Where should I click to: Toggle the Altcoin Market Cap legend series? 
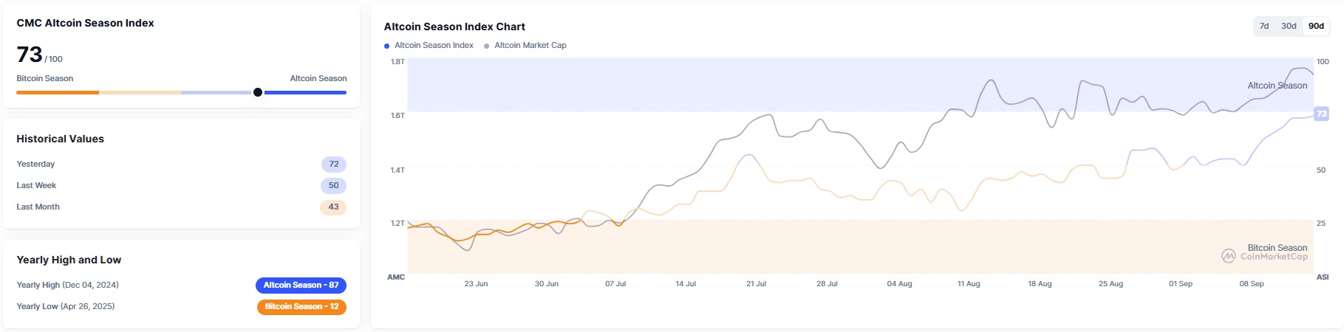pos(530,46)
